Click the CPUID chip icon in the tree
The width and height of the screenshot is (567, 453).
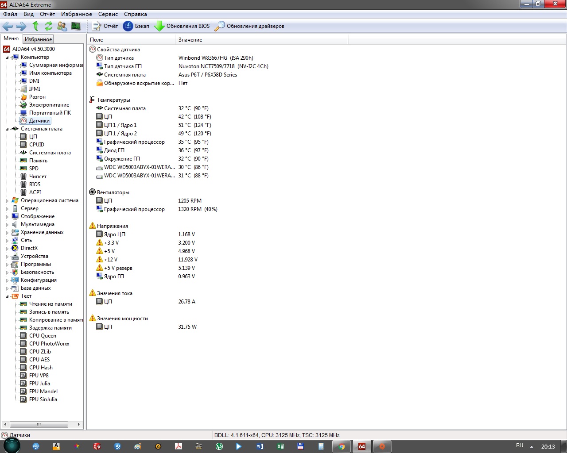(24, 145)
